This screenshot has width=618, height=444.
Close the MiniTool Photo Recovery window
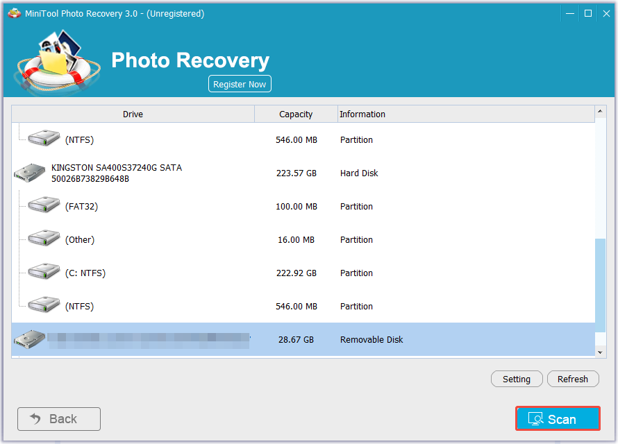(x=606, y=13)
